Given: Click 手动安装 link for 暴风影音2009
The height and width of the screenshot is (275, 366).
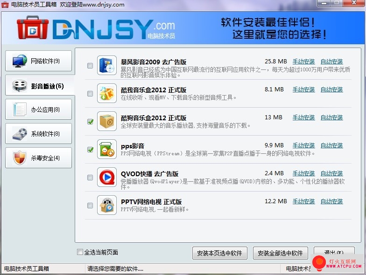Looking at the screenshot, I should [x=303, y=62].
